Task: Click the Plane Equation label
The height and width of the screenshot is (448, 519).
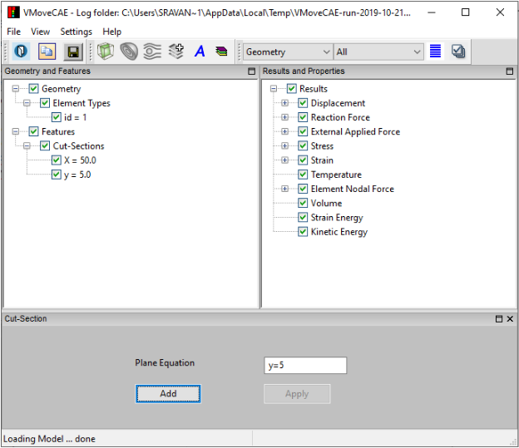Action: click(165, 362)
